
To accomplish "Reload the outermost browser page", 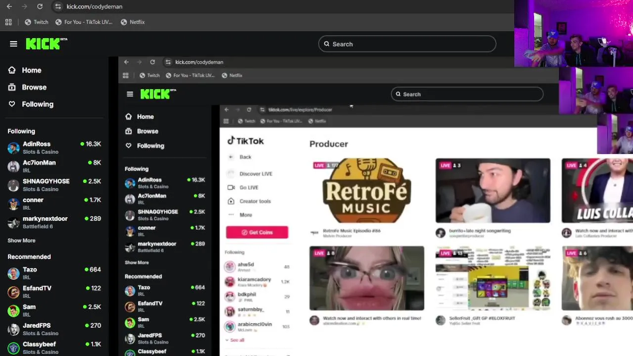I will click(x=40, y=6).
